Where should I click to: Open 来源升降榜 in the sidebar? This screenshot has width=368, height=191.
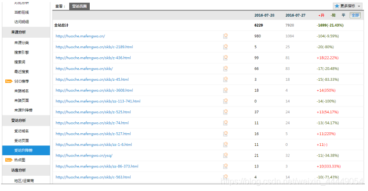pos(24,110)
